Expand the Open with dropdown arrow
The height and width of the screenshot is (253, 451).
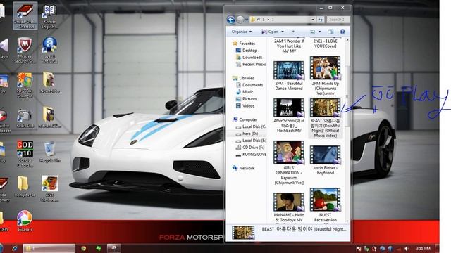[x=283, y=32]
